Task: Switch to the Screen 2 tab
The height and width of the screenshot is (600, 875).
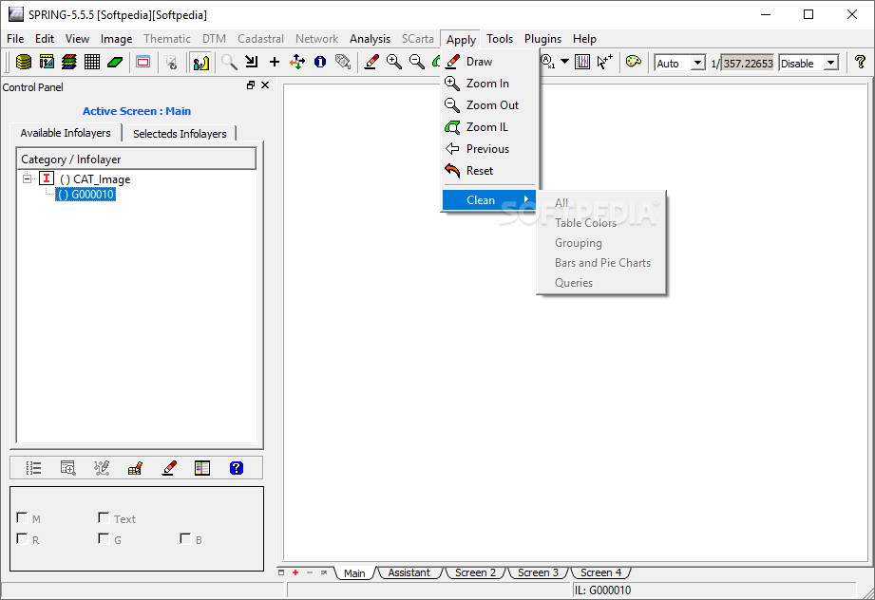Action: [x=475, y=572]
